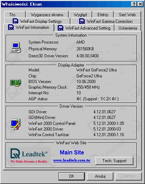Select the WinFast Information tab
The width and height of the screenshot is (145, 184).
(x=29, y=27)
